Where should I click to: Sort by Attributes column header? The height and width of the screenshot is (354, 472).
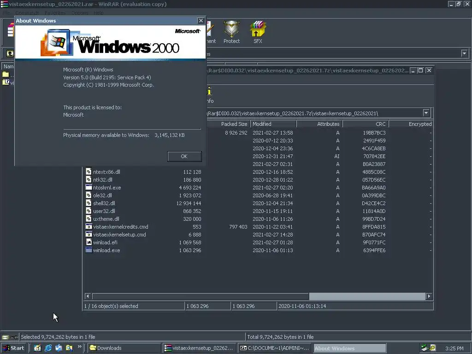(319, 124)
